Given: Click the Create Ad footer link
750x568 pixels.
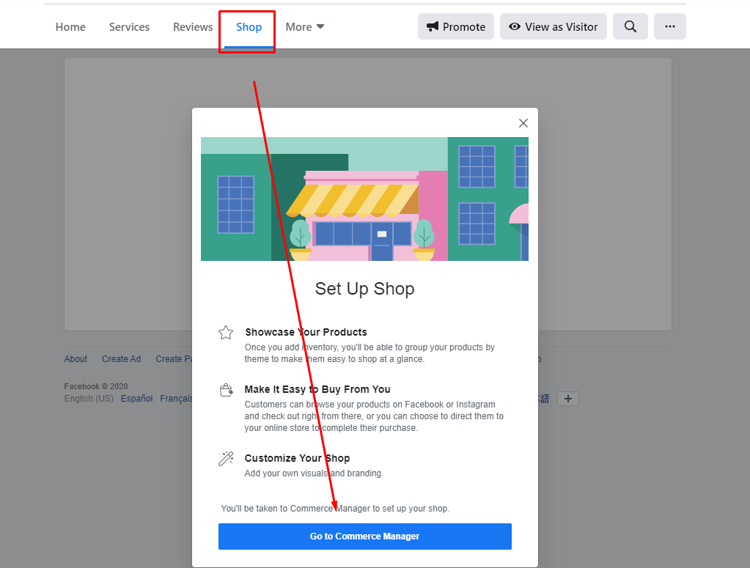Looking at the screenshot, I should pos(121,358).
